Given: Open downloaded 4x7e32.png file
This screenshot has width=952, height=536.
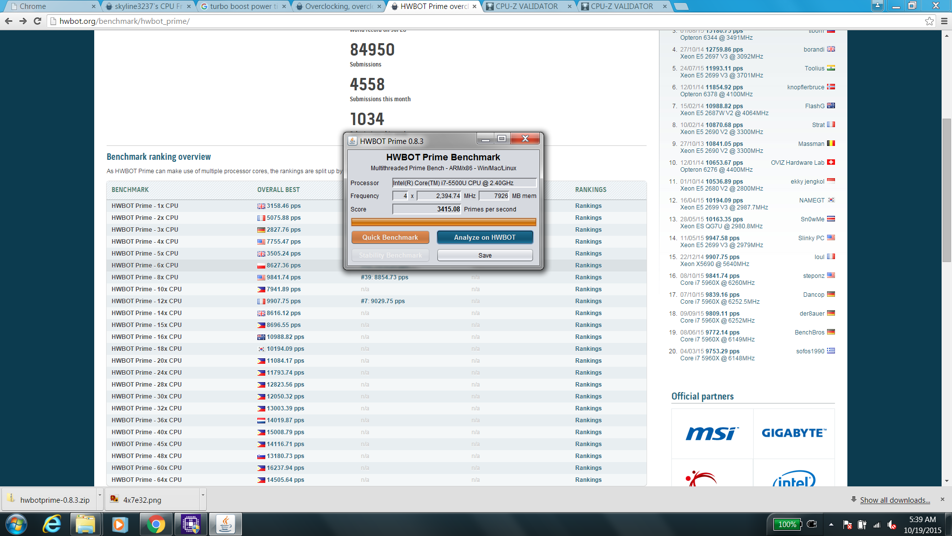Looking at the screenshot, I should [152, 499].
